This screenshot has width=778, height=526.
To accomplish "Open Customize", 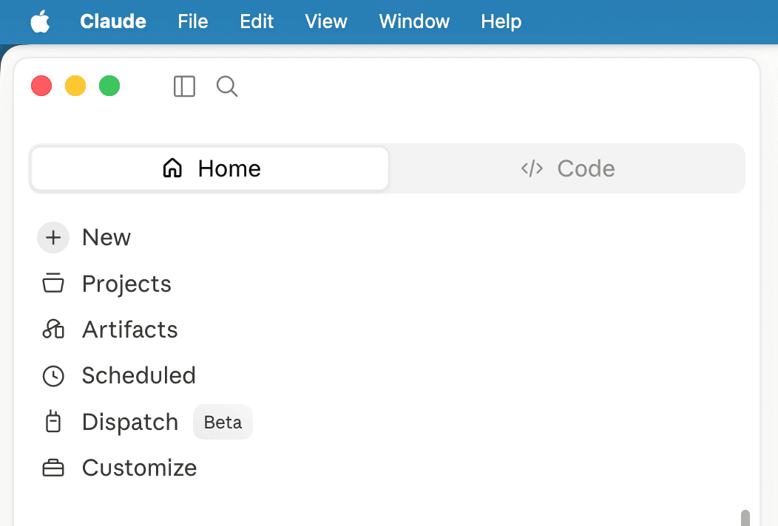I will 140,468.
